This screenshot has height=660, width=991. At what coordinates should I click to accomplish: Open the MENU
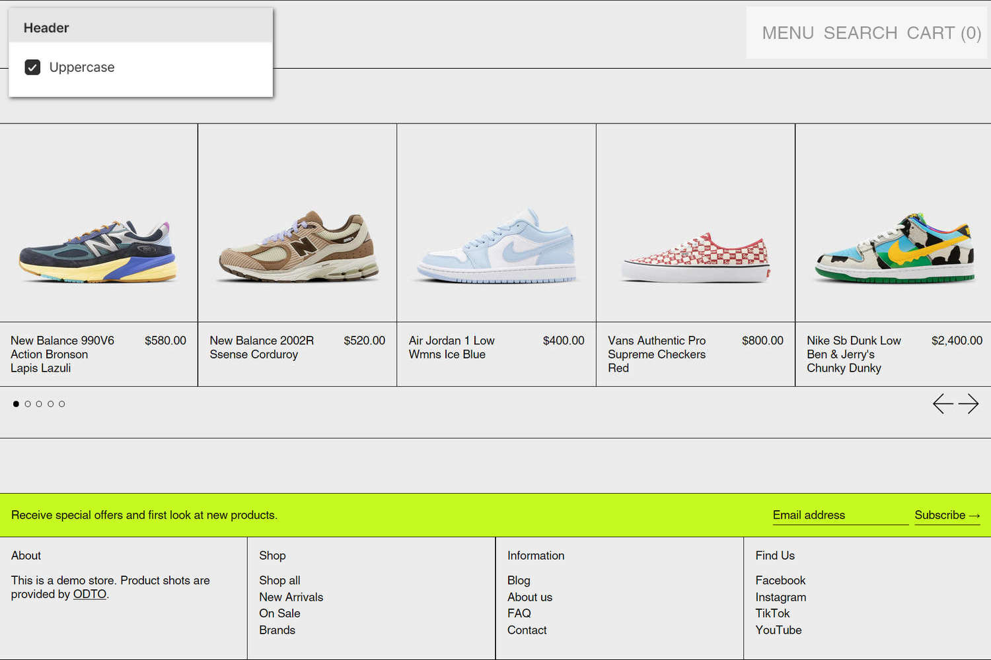(x=788, y=32)
